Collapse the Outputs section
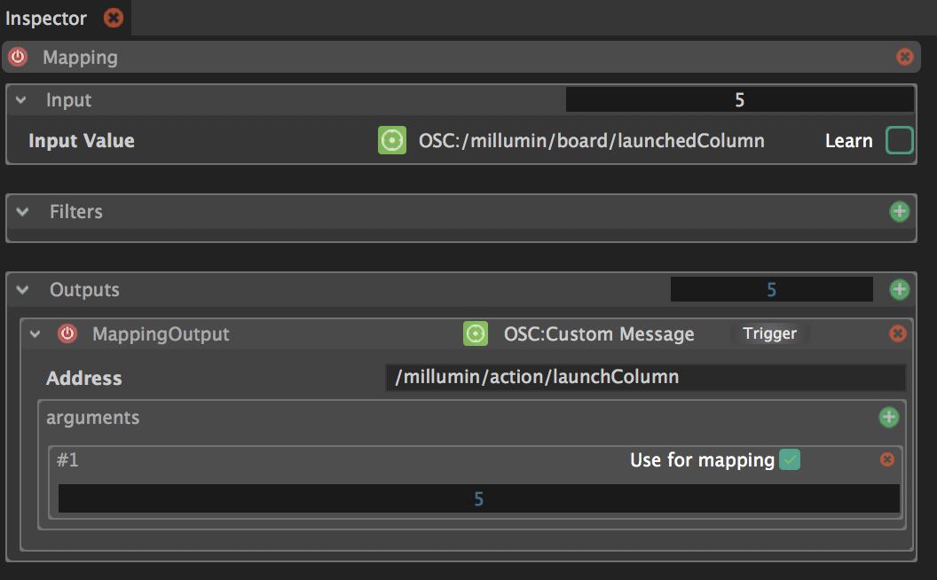The image size is (937, 580). (x=23, y=290)
